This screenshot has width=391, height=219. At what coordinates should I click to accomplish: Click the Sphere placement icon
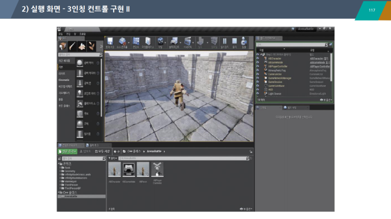click(79, 124)
